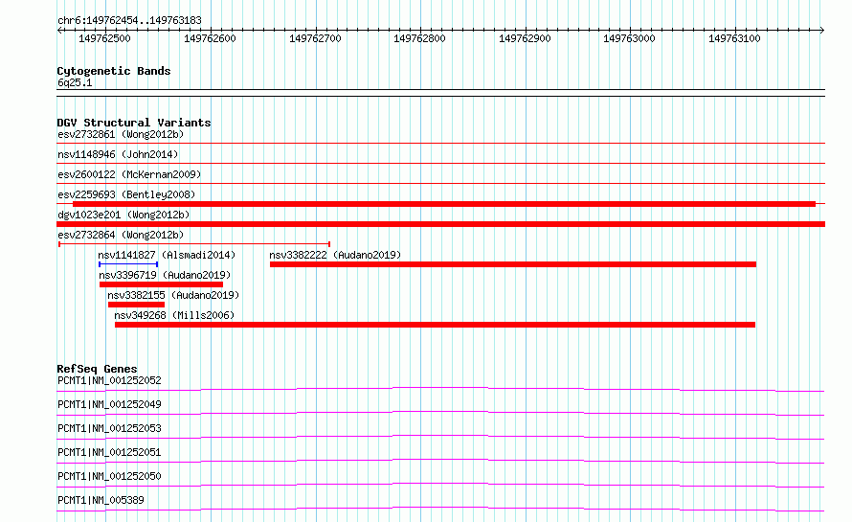Click the ruler position 149762500
Image resolution: width=852 pixels, height=522 pixels.
tap(105, 38)
